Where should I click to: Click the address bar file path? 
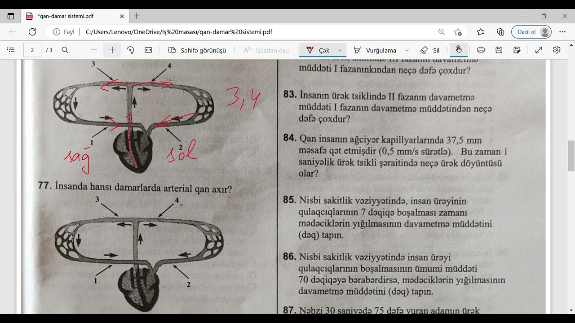coord(179,32)
